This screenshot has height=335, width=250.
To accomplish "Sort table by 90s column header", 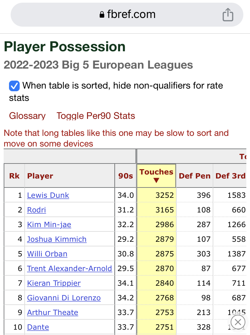I will [x=126, y=176].
